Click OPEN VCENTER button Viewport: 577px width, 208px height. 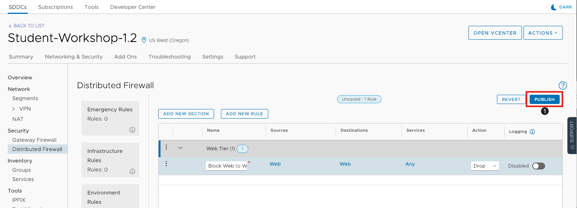tap(495, 33)
